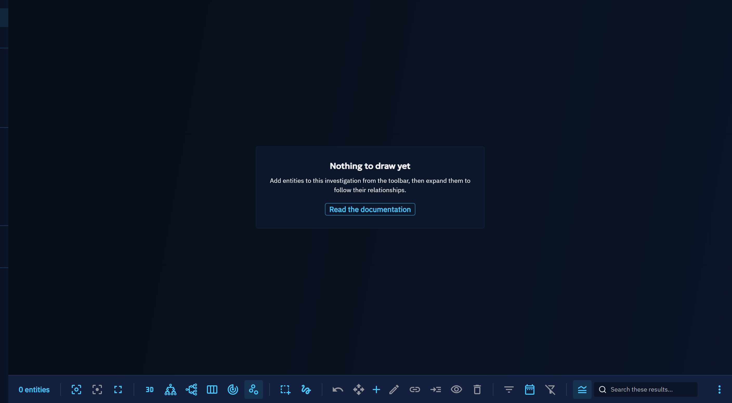Click the Search these results field

tap(645, 389)
